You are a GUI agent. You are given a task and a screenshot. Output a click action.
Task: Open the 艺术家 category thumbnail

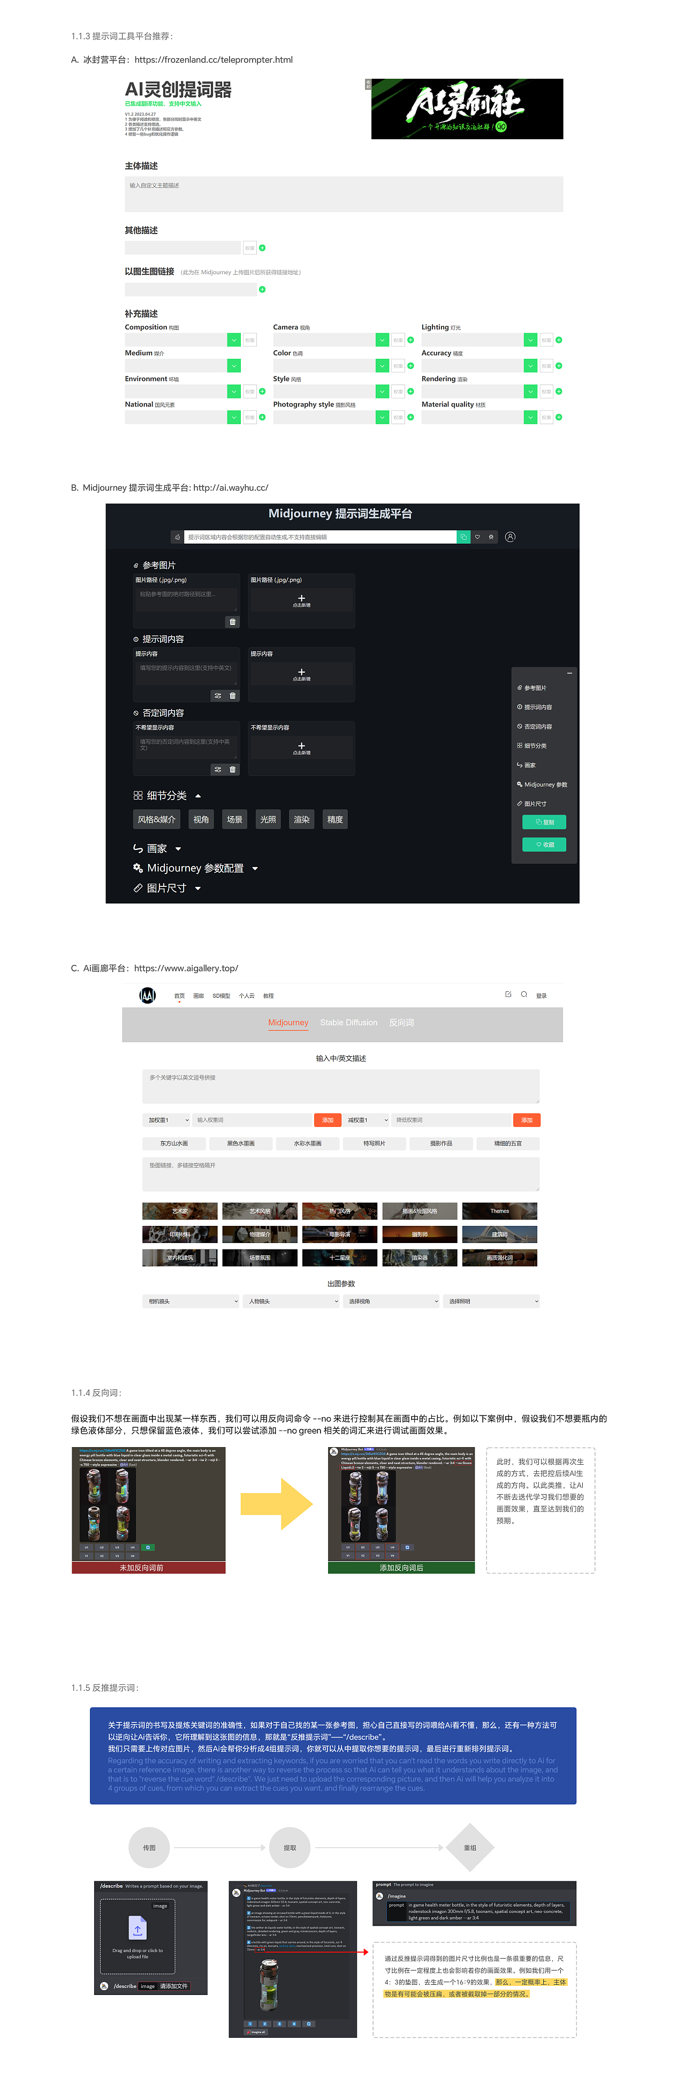coord(179,1211)
